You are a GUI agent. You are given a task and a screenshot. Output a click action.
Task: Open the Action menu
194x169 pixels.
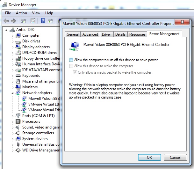click(x=21, y=13)
